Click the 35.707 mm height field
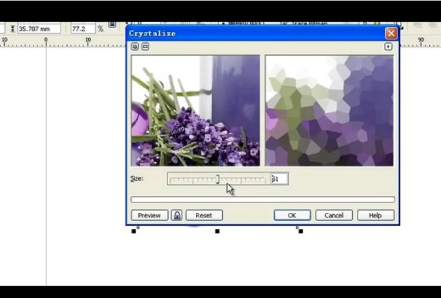 coord(39,29)
